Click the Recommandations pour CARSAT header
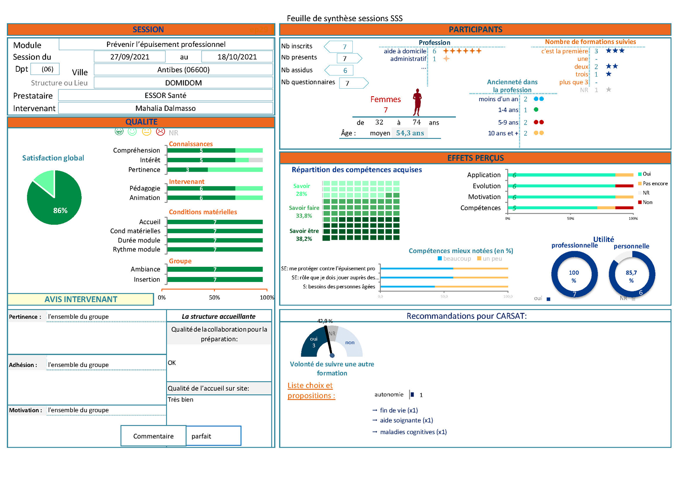Screen dimensions: 690x488 (x=475, y=316)
